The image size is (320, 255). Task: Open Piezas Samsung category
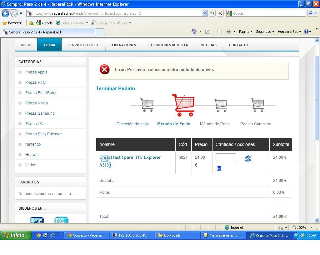pos(40,113)
